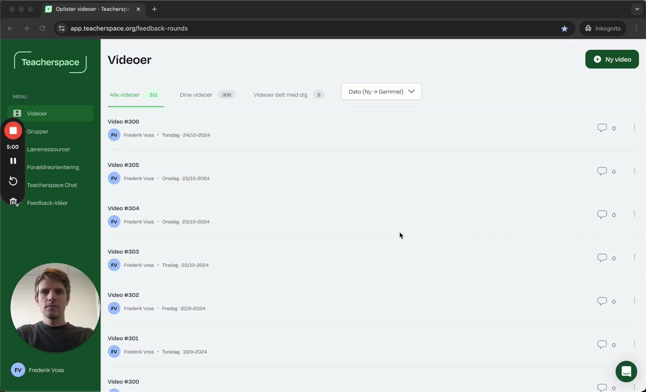This screenshot has height=392, width=646.
Task: Open Grupper in sidebar menu
Action: pyautogui.click(x=38, y=131)
